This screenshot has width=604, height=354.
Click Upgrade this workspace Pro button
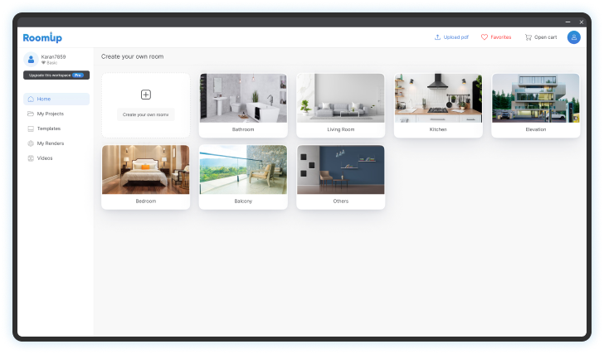56,75
